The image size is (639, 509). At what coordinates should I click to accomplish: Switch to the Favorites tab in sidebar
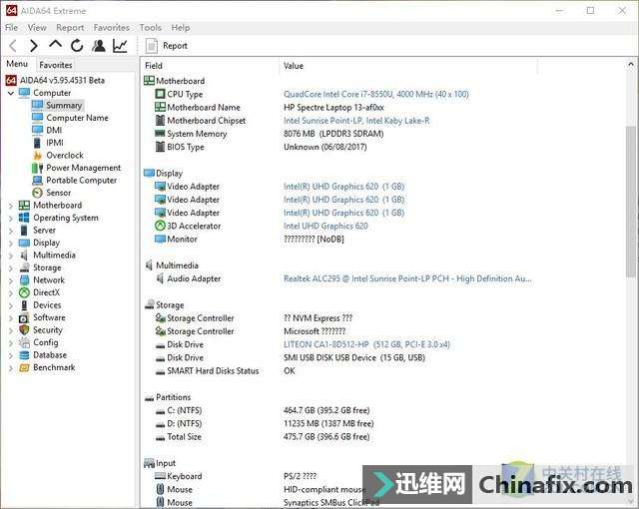[x=56, y=65]
